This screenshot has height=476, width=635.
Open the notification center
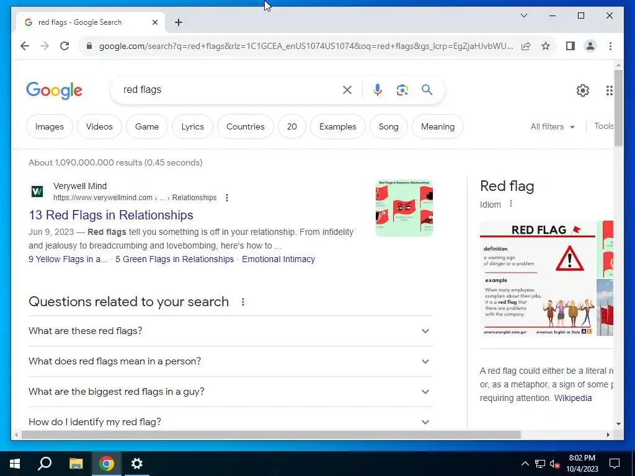click(615, 464)
